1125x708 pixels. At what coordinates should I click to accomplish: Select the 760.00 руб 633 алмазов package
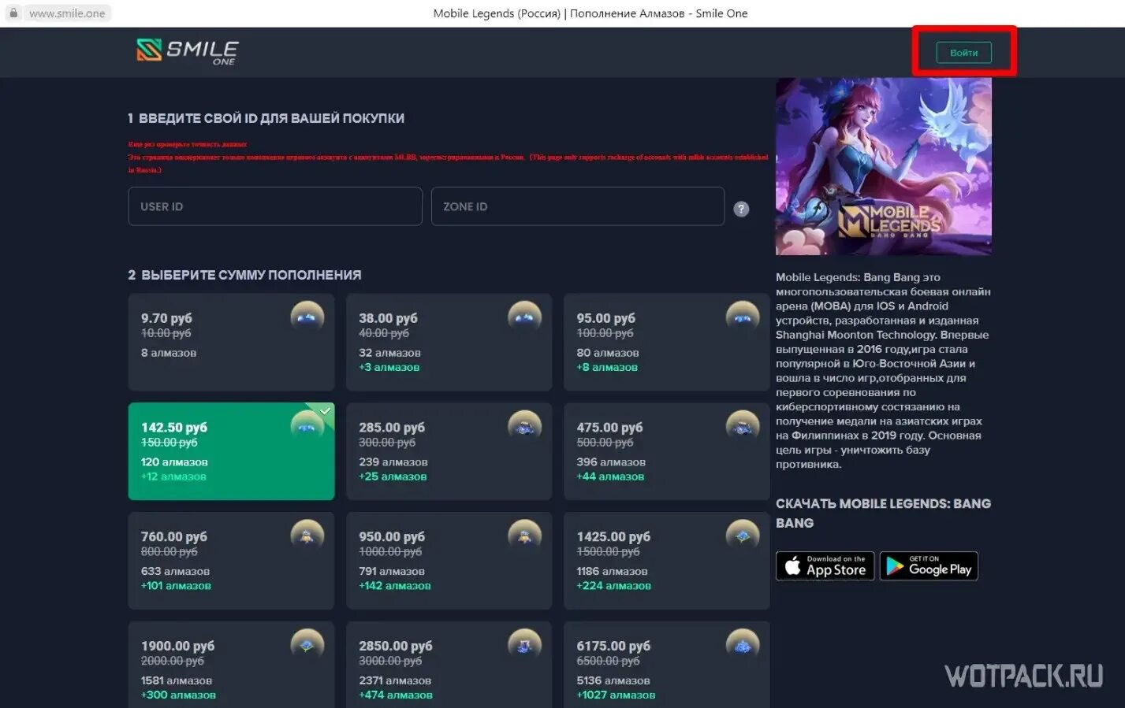coord(231,561)
